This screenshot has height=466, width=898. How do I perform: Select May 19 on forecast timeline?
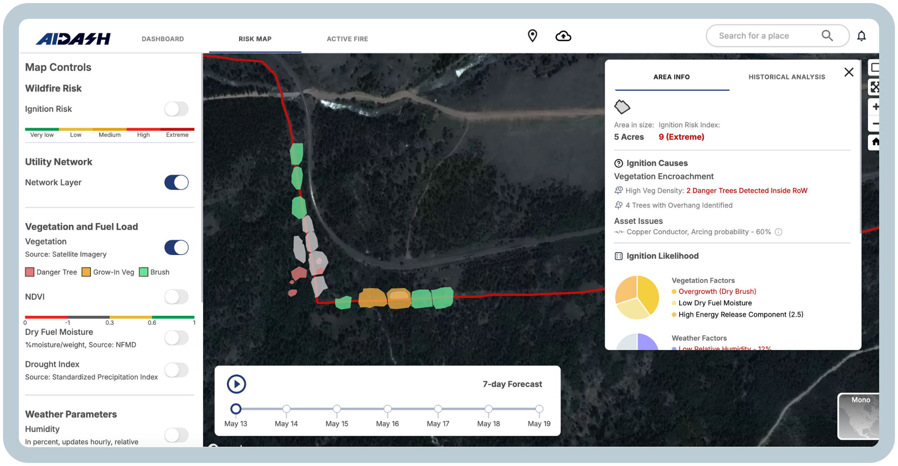click(539, 409)
